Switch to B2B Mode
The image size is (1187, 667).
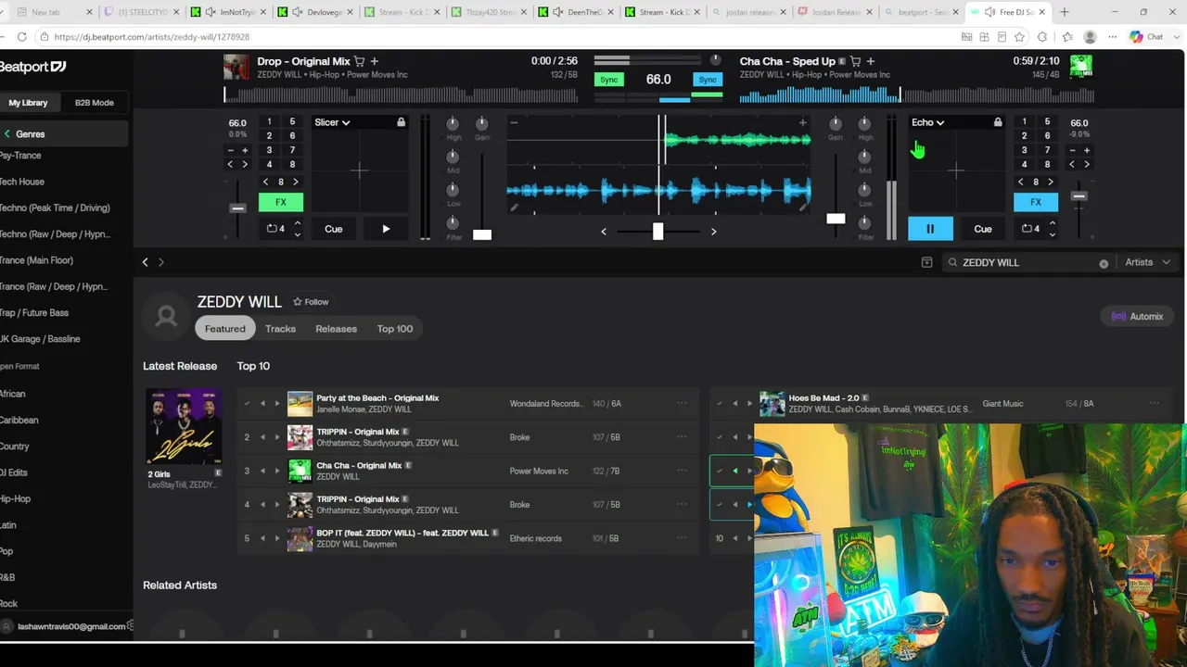(95, 103)
